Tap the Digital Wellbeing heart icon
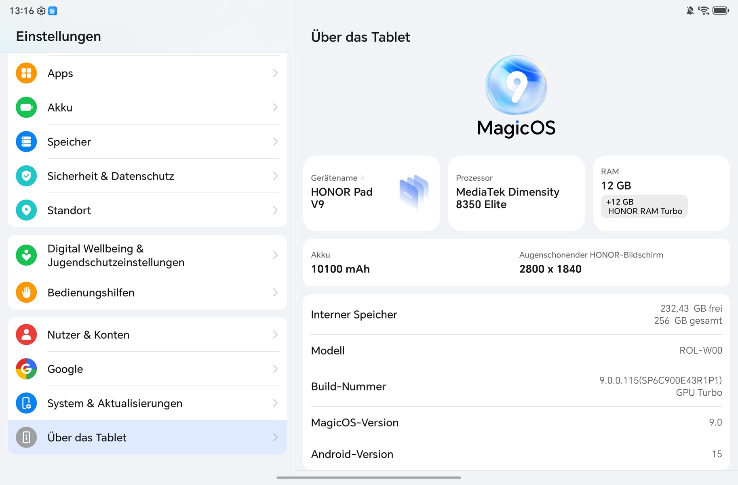738x485 pixels. point(26,255)
